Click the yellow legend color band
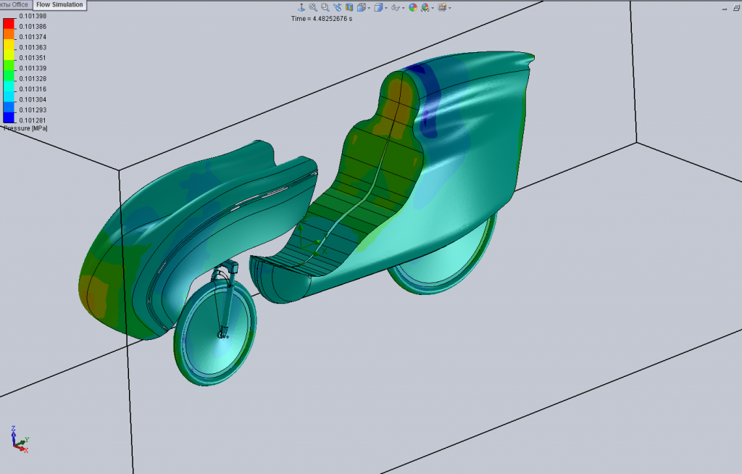The height and width of the screenshot is (474, 742). (9, 45)
